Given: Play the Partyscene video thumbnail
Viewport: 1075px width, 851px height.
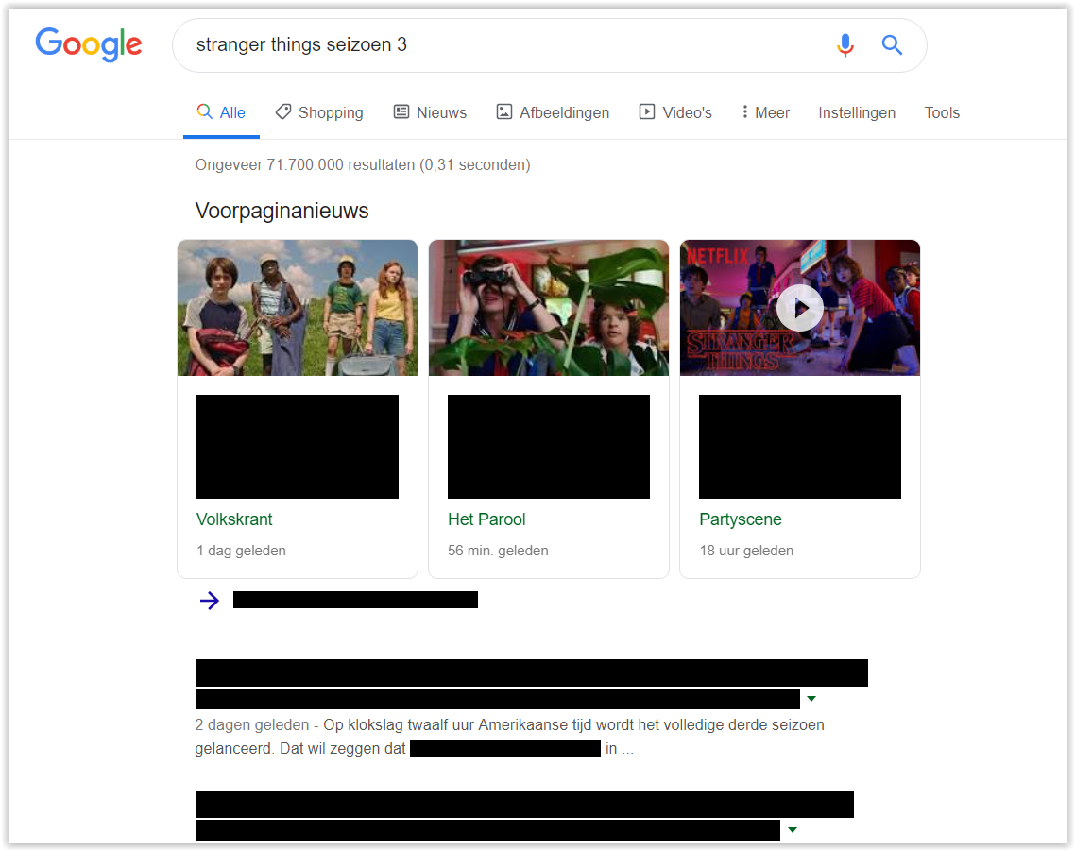Looking at the screenshot, I should (x=799, y=308).
